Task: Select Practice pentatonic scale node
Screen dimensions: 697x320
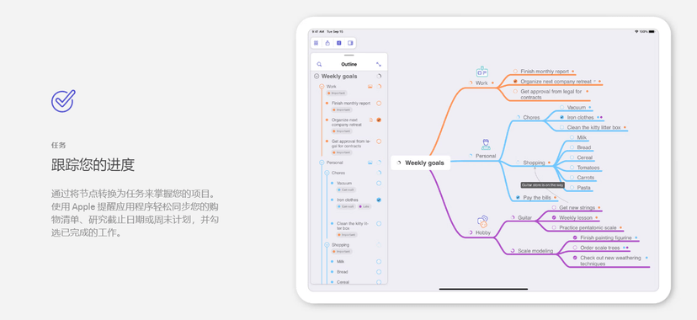Action: pyautogui.click(x=588, y=227)
